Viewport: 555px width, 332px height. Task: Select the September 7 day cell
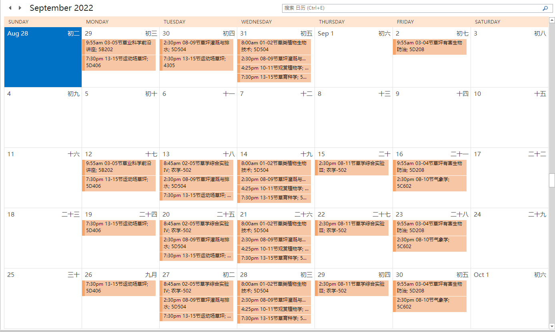276,117
